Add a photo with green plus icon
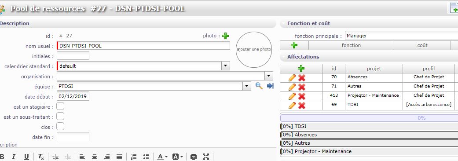The width and height of the screenshot is (458, 161). point(225,36)
